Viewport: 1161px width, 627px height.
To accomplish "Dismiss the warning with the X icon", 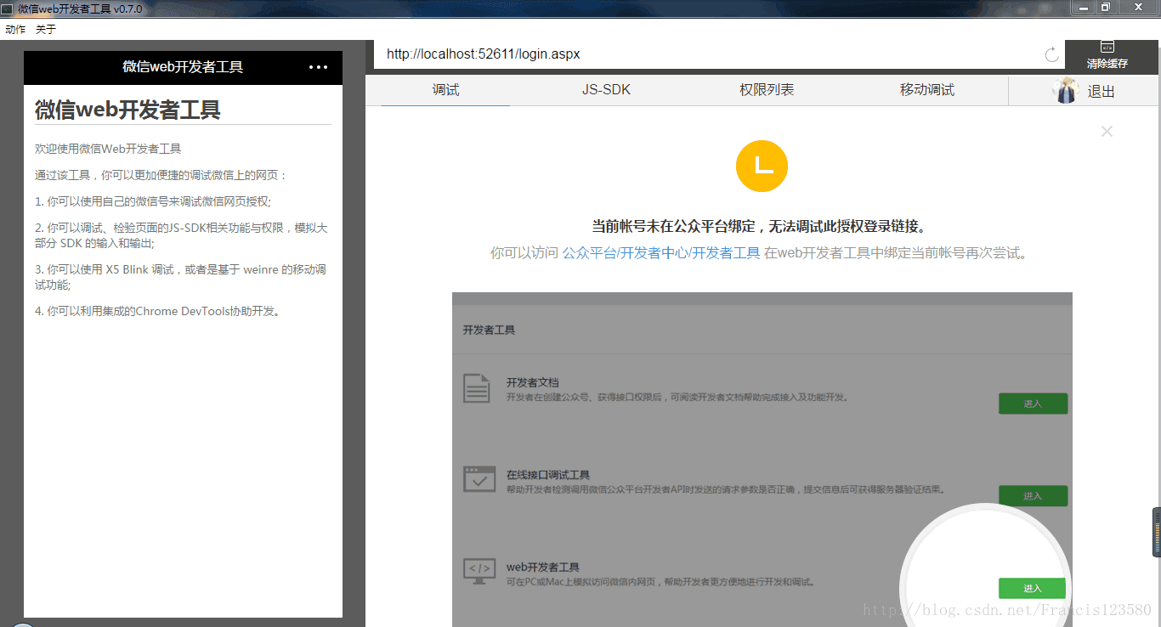I will (x=1107, y=132).
